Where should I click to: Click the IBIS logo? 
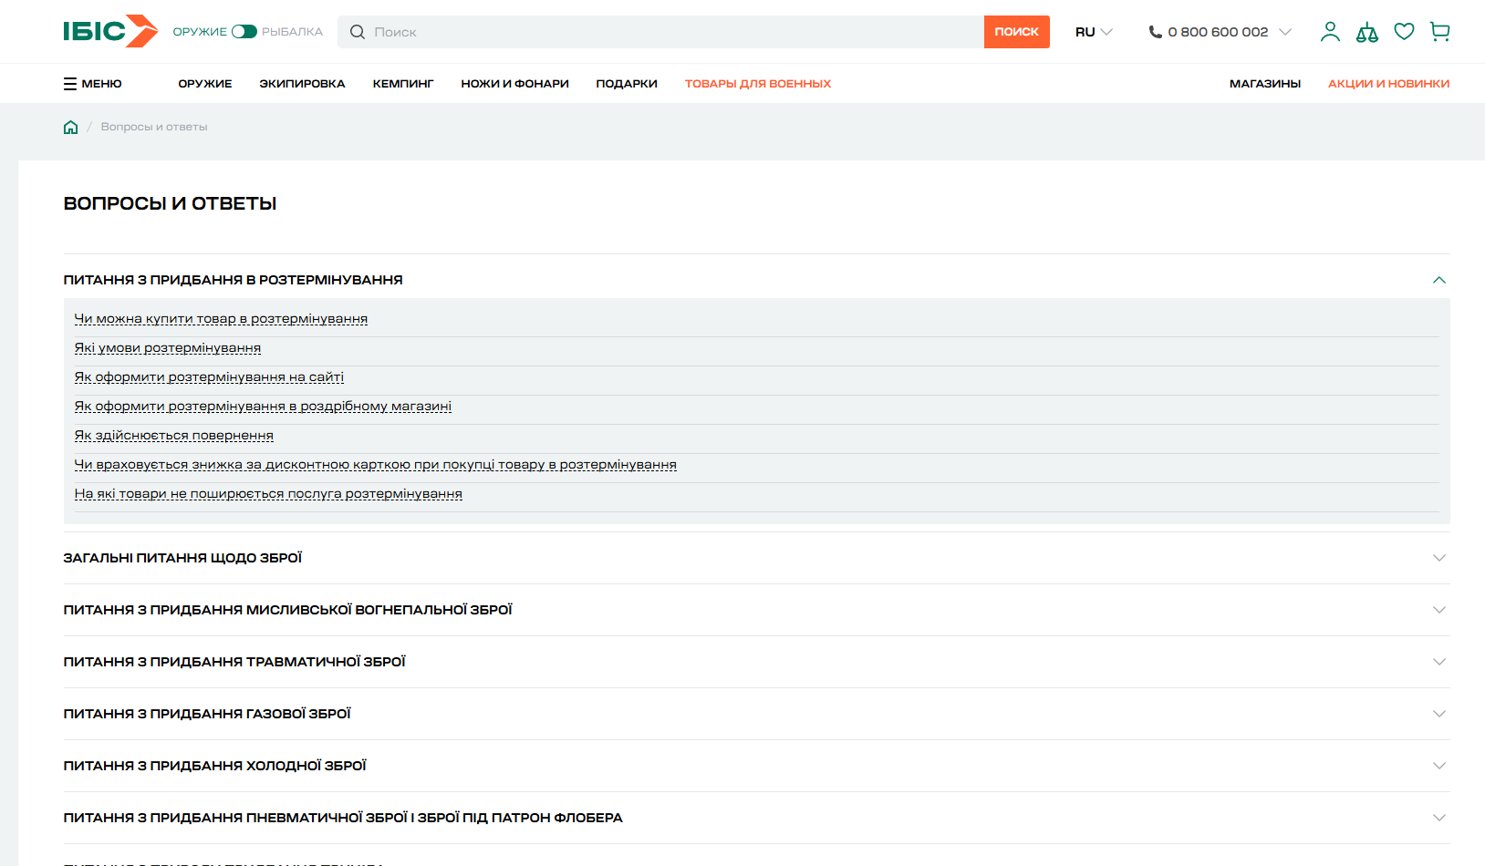(109, 31)
